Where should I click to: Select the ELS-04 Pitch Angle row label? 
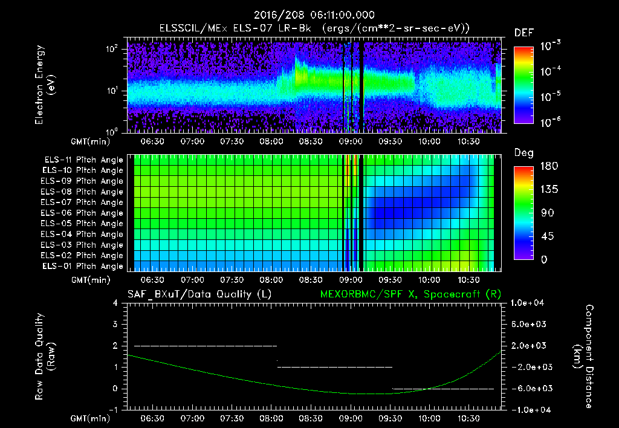82,235
